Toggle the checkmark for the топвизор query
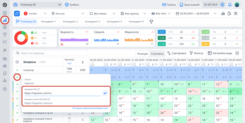Screen dimensions: 245x123 point(17,70)
